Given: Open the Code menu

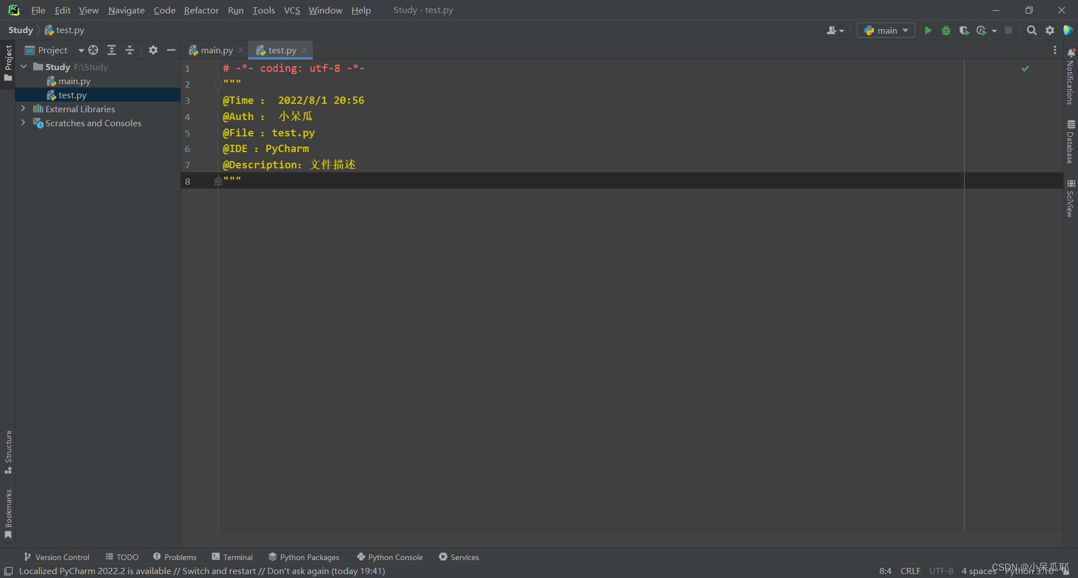Looking at the screenshot, I should click(x=165, y=10).
